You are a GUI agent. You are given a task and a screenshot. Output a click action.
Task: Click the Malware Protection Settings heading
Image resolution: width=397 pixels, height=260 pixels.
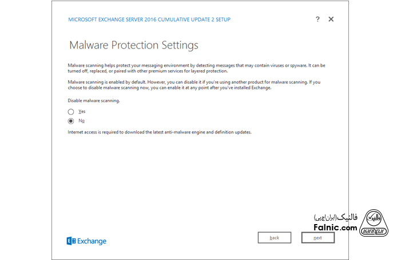[x=133, y=45]
